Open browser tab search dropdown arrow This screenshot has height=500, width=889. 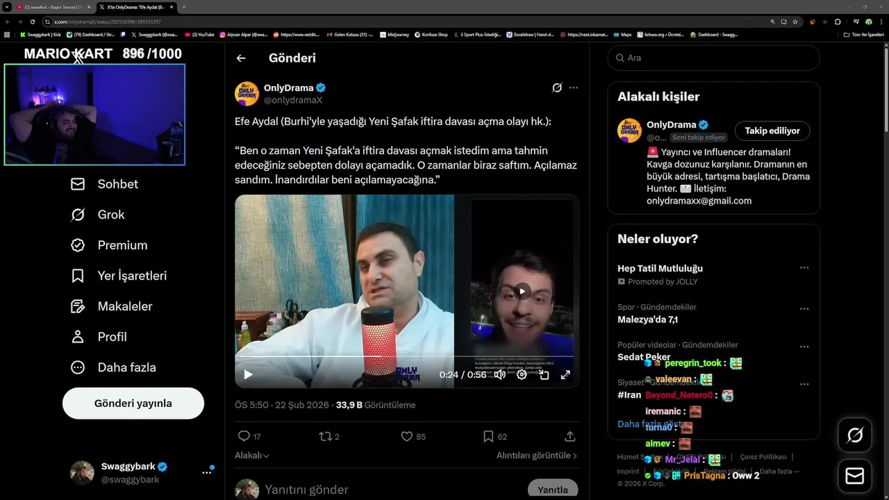click(7, 7)
